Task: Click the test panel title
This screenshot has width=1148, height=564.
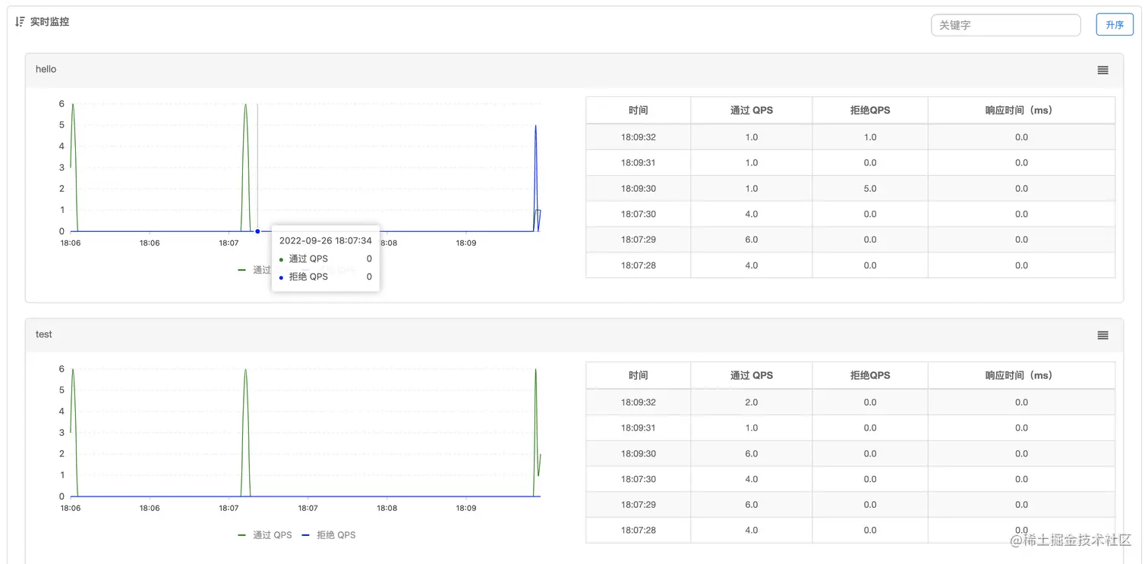Action: coord(44,334)
